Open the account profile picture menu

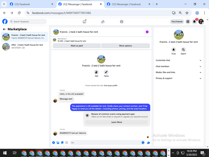pos(201,21)
